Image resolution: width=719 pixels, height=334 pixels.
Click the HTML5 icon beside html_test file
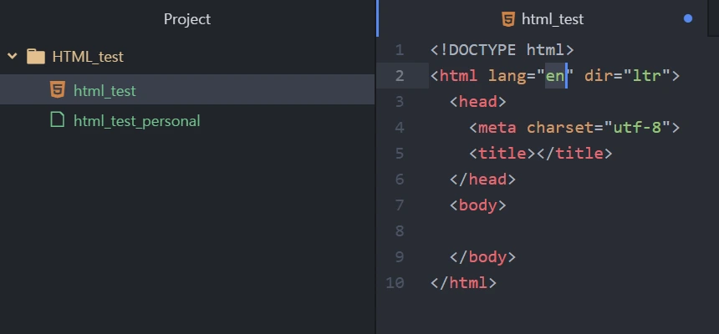[x=57, y=90]
